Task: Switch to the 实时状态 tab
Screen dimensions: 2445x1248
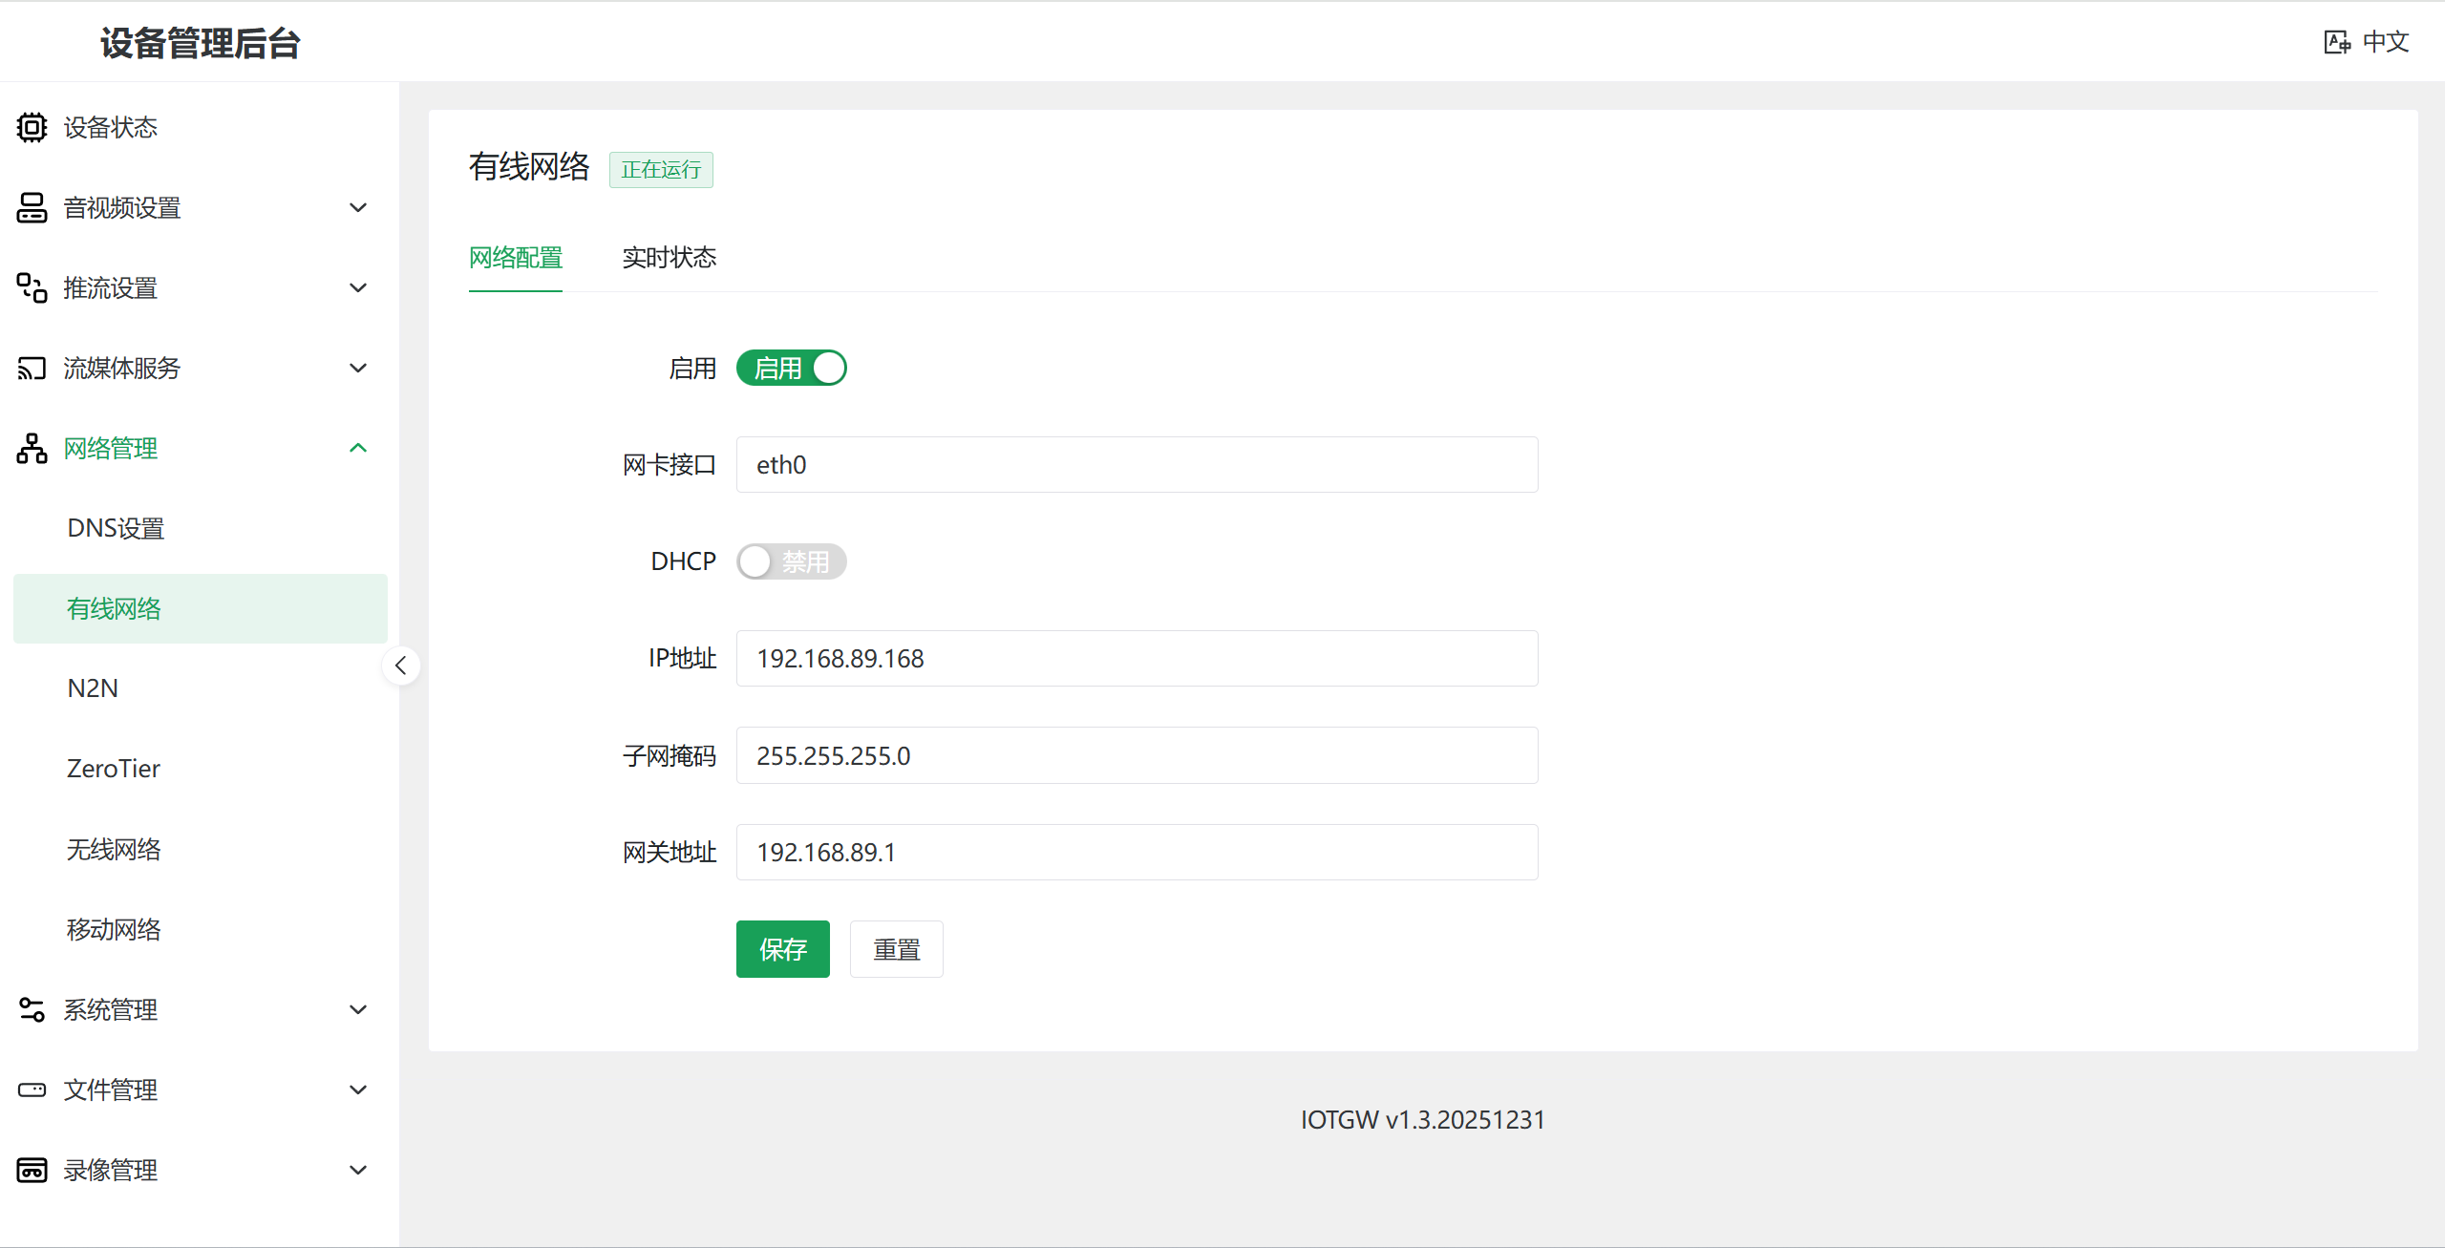Action: [669, 258]
